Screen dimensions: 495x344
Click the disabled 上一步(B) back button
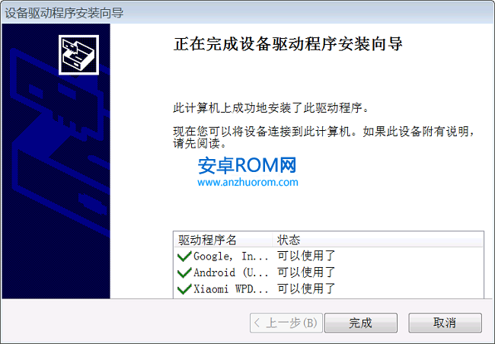[286, 323]
